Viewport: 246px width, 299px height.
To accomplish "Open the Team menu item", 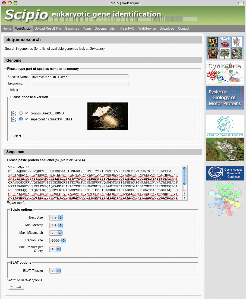I will (x=87, y=29).
